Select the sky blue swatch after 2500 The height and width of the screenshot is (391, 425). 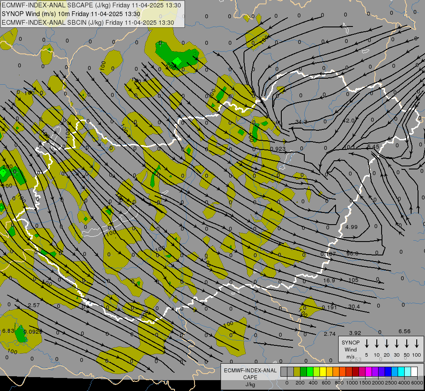pyautogui.click(x=394, y=371)
